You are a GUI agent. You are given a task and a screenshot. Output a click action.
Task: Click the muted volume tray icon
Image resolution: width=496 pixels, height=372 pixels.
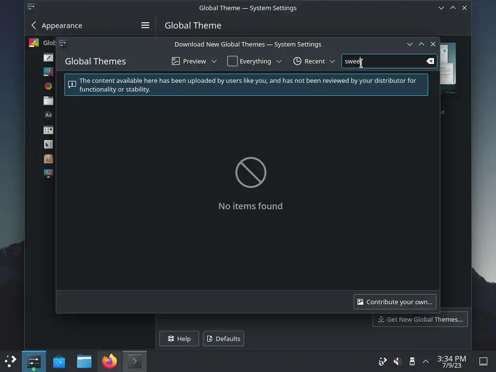[x=397, y=361]
